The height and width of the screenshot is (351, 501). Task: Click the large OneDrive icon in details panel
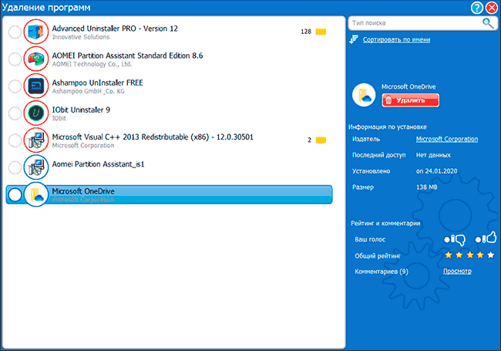(x=364, y=95)
